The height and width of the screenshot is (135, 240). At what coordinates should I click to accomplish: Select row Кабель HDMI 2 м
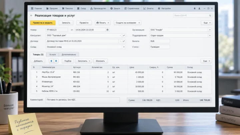pos(121,91)
